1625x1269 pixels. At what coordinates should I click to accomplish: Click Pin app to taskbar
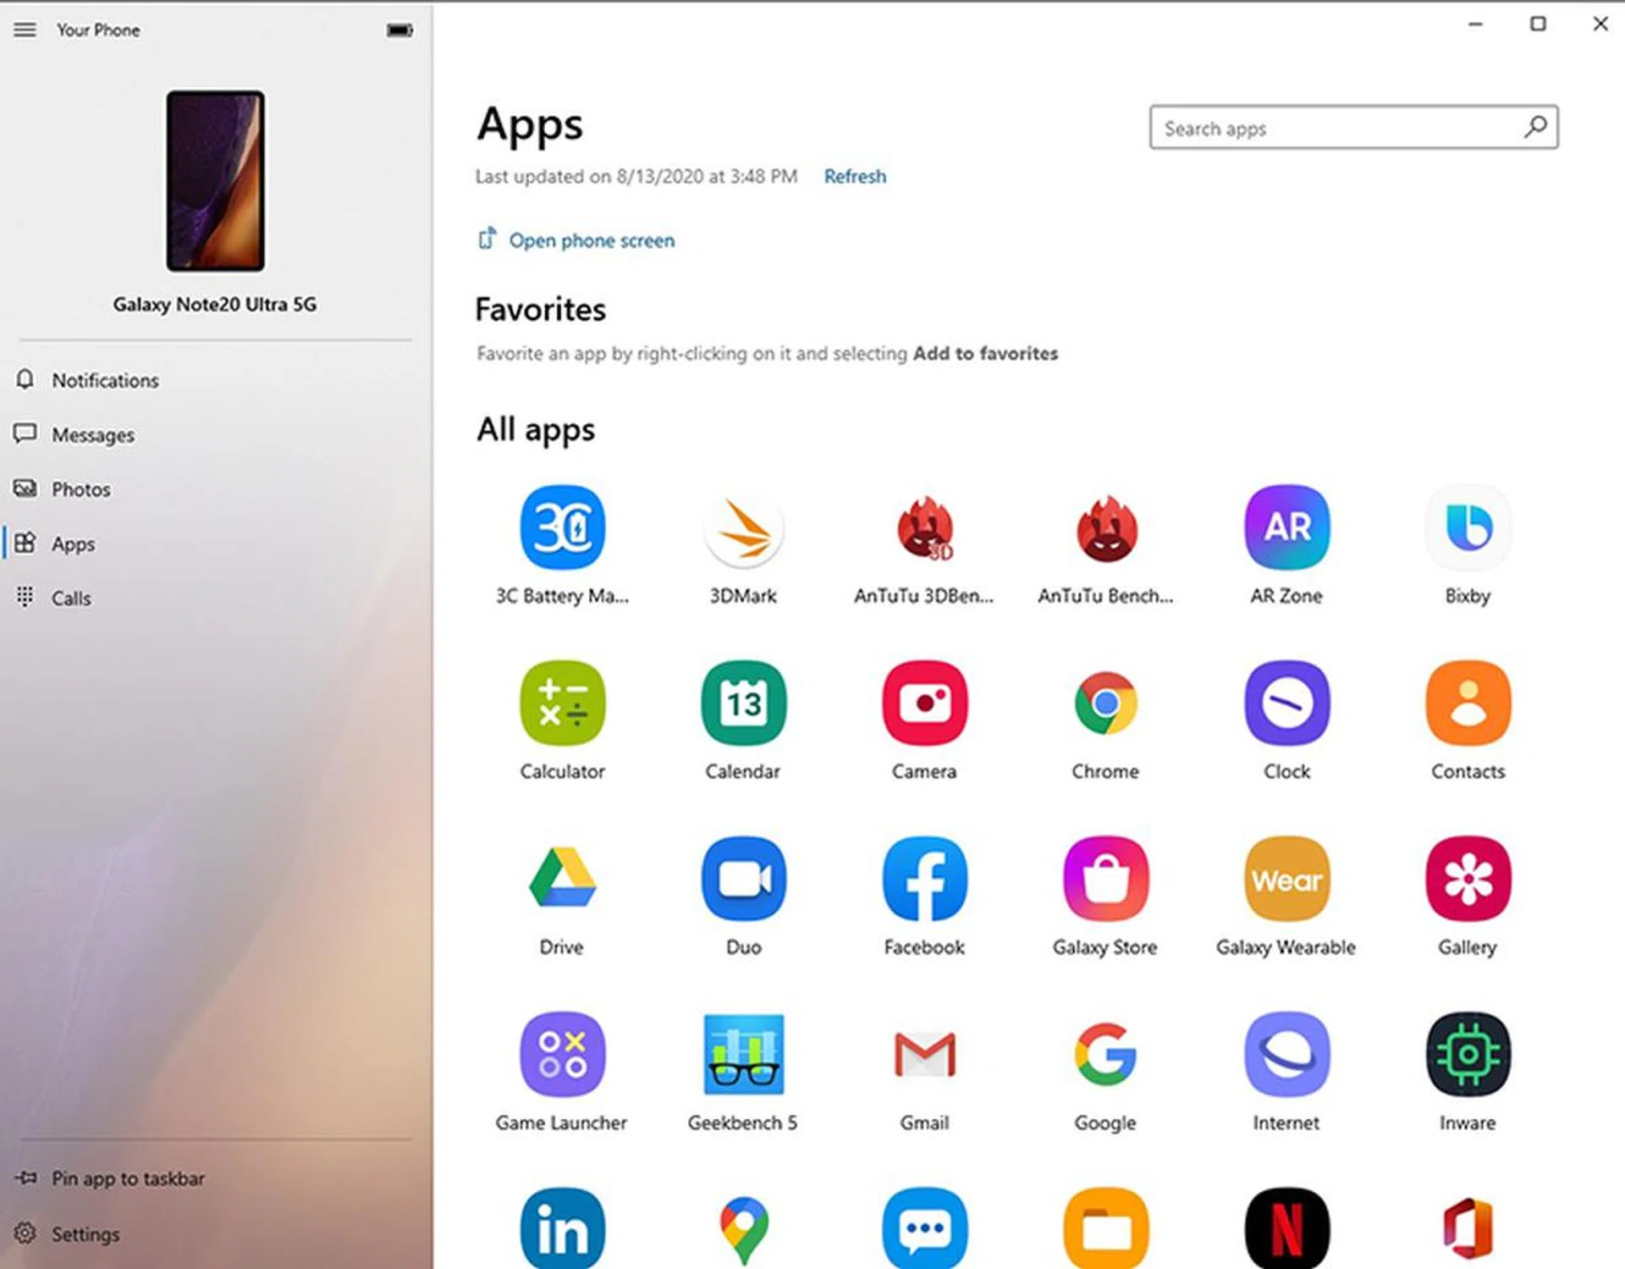[x=128, y=1178]
